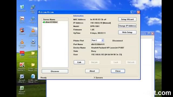Open the FX-890 User Manual Internet Explorer file
Image resolution: width=173 pixels, height=97 pixels.
33,78
